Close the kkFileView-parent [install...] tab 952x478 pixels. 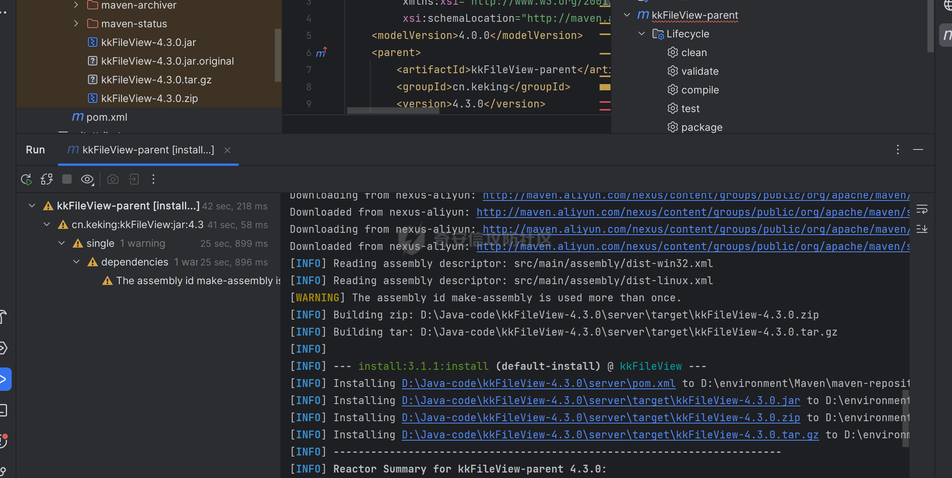point(227,150)
